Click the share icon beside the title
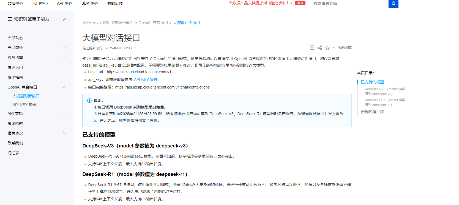Screen dimensions: 459x205 [x=319, y=48]
